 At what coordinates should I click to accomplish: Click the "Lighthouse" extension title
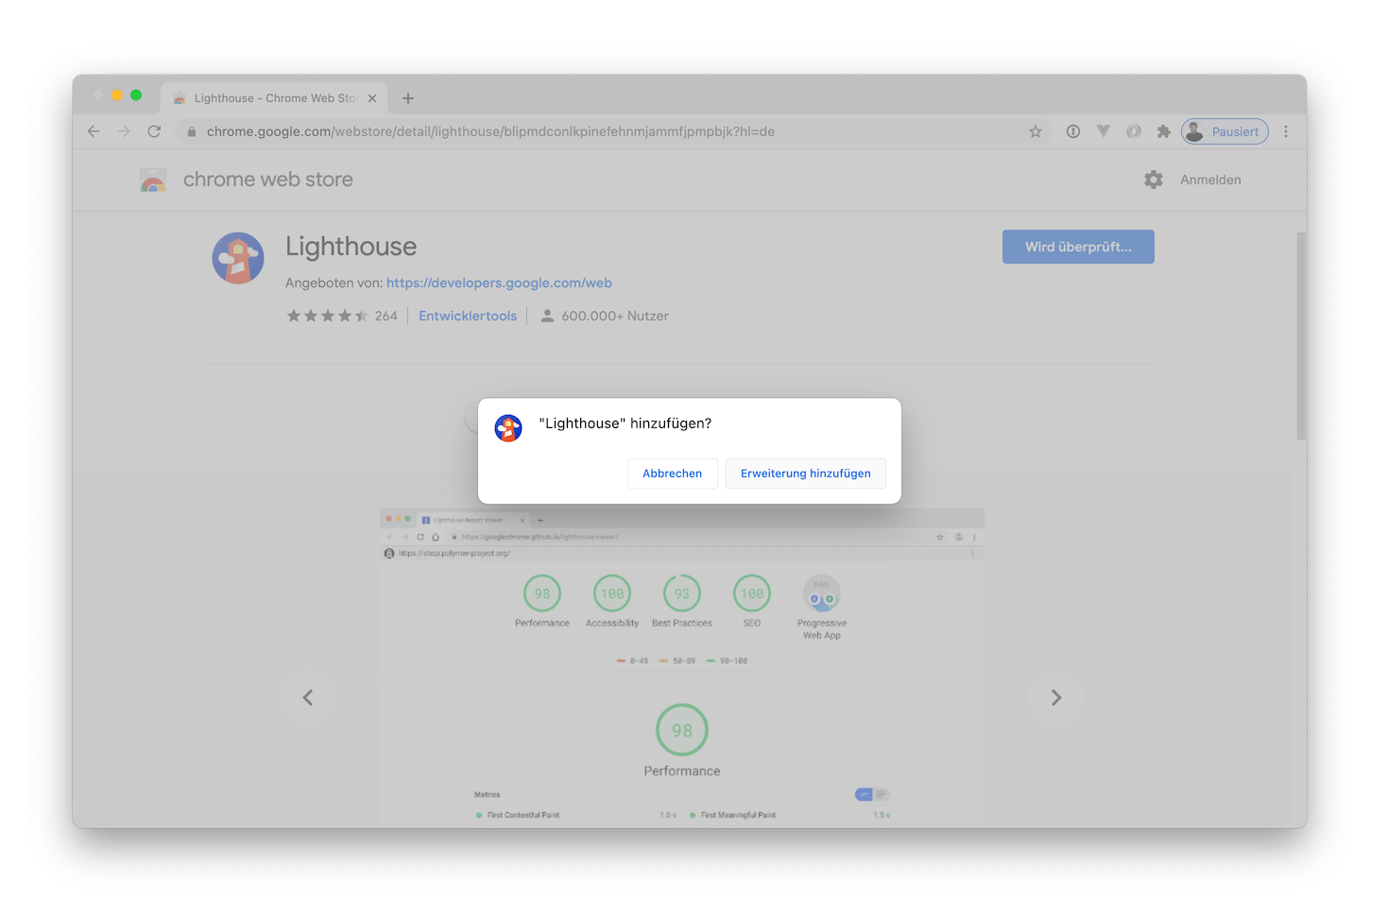coord(351,247)
